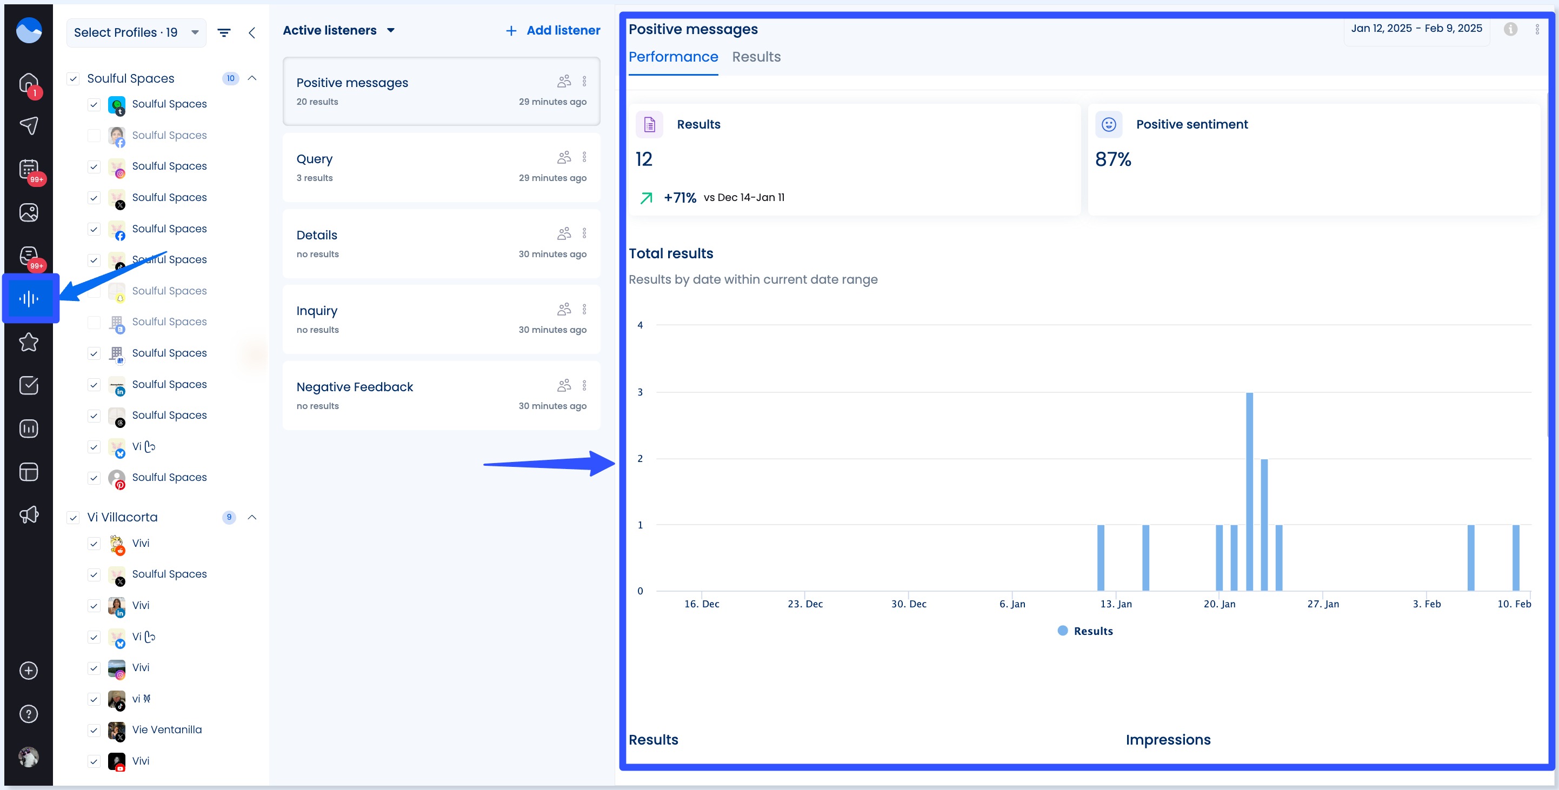Open the Analytics reporting icon
Viewport: 1559px width, 790px height.
tap(29, 429)
